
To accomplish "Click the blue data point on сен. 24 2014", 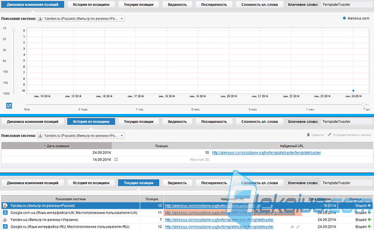I will pos(353,91).
